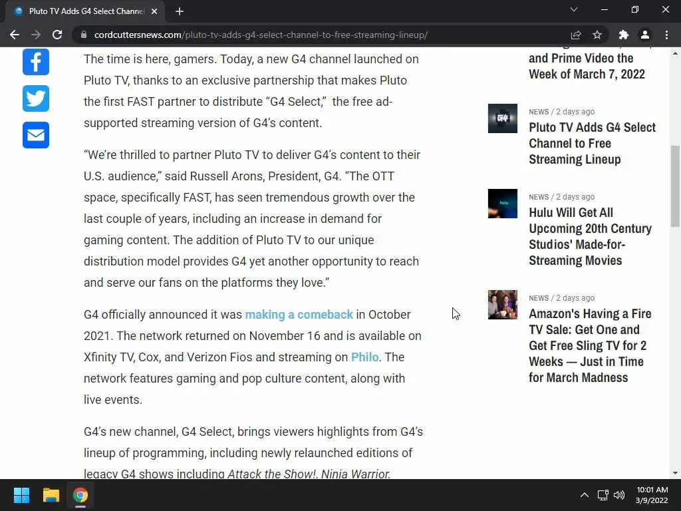
Task: Open tab search dropdown arrow
Action: 574,9
